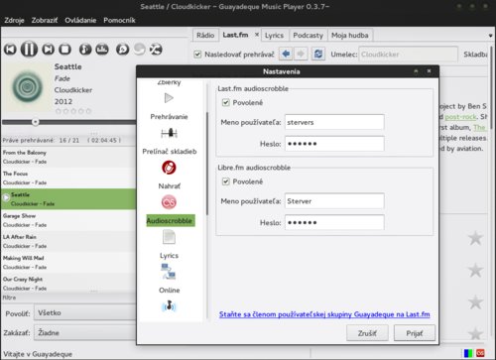
Task: Open the Povoliť filter dropdown
Action: [x=85, y=312]
